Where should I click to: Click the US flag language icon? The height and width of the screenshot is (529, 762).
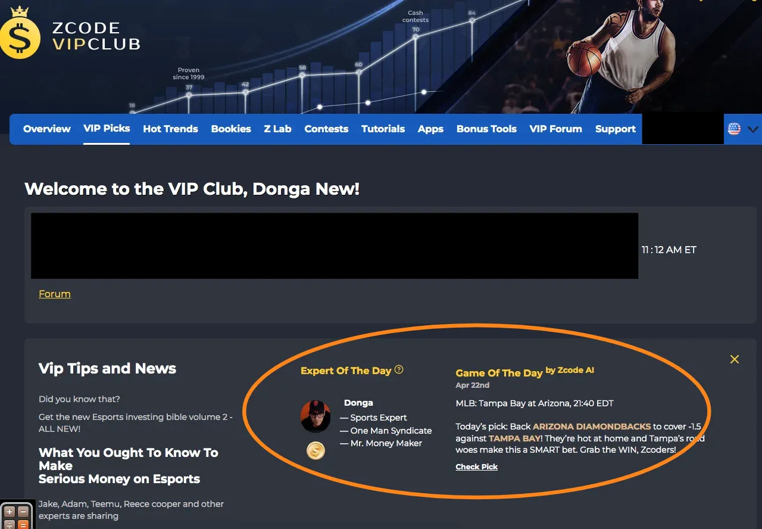coord(734,129)
